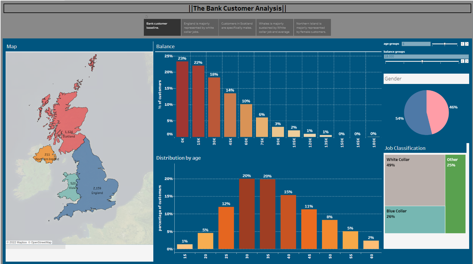Select the age 20 bar at 5%
Image resolution: width=473 pixels, height=264 pixels.
pyautogui.click(x=205, y=241)
